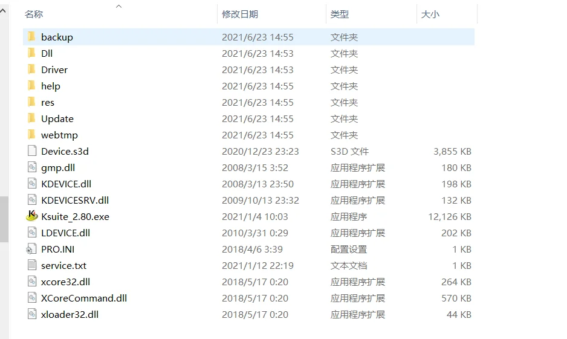Select the gmp.dll file name
The image size is (567, 339).
point(58,168)
